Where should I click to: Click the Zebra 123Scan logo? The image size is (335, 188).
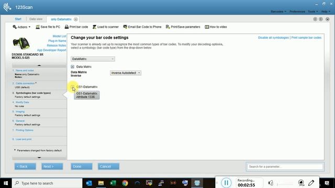7,7
